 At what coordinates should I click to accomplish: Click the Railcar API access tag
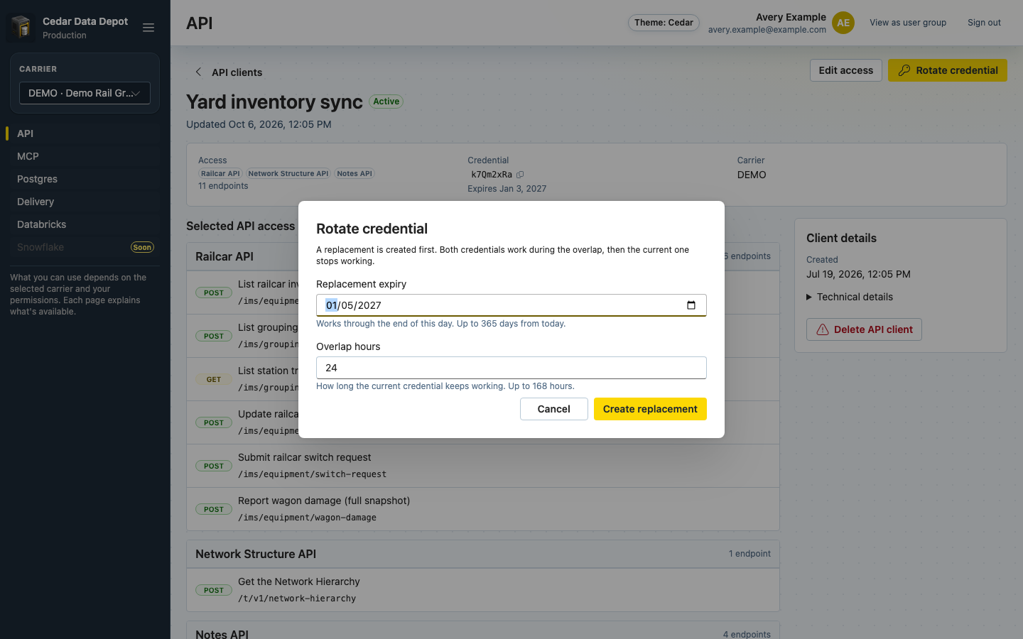220,173
